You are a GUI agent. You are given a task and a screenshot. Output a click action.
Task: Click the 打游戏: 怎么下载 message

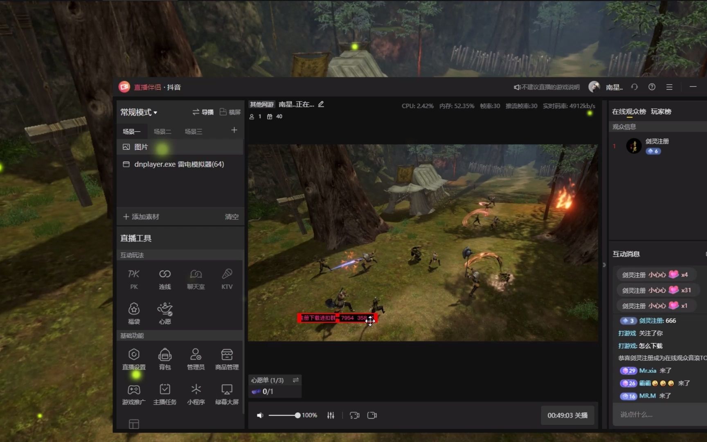tap(640, 346)
